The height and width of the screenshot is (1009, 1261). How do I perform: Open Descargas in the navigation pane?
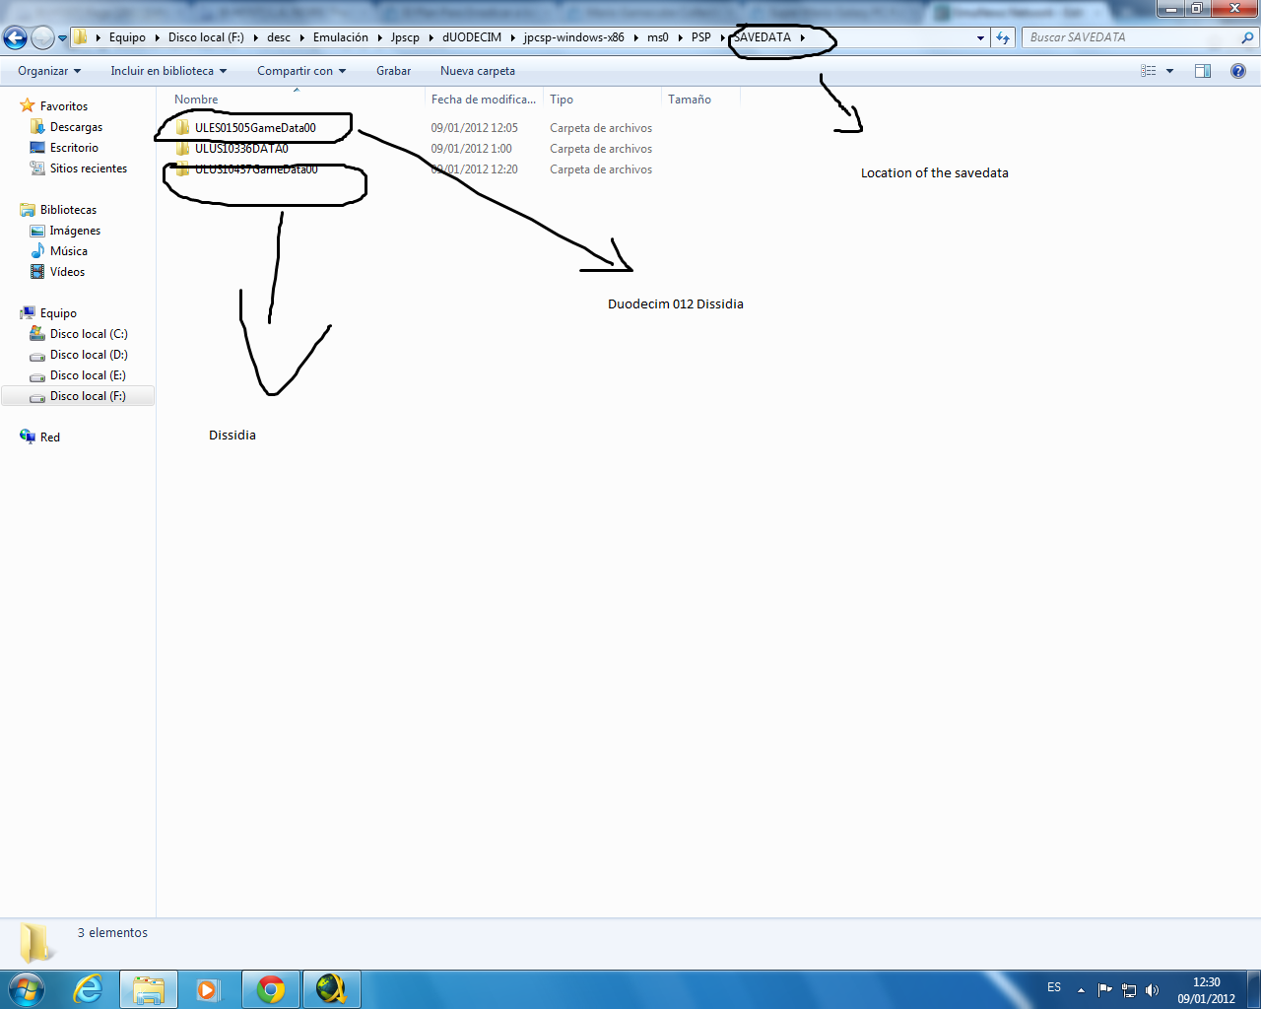point(76,127)
